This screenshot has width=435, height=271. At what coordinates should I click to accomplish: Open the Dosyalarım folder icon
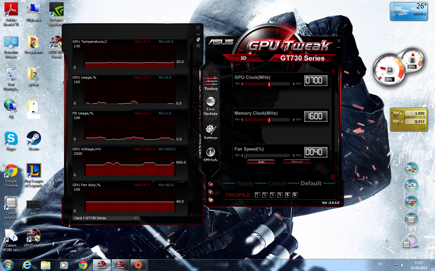(x=34, y=45)
